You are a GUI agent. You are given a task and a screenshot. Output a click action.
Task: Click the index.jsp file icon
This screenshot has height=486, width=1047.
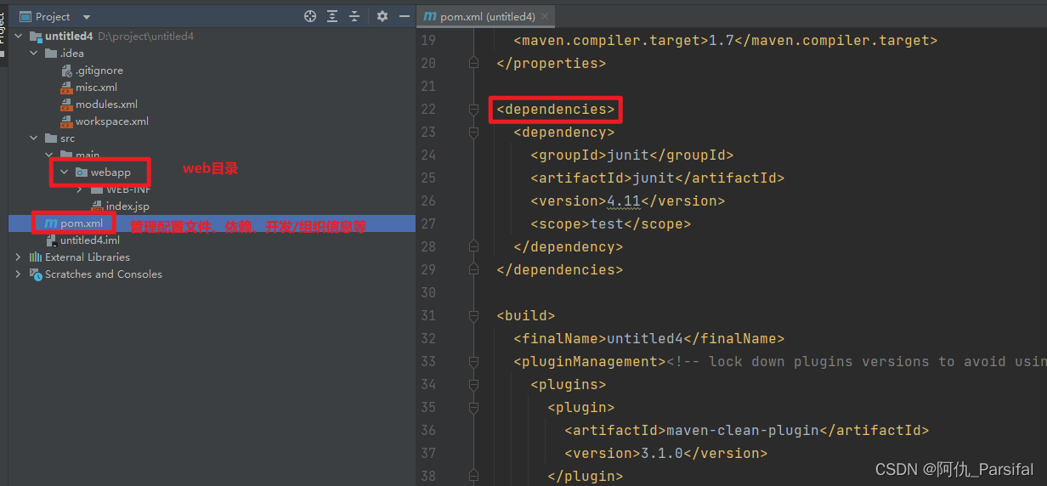97,206
